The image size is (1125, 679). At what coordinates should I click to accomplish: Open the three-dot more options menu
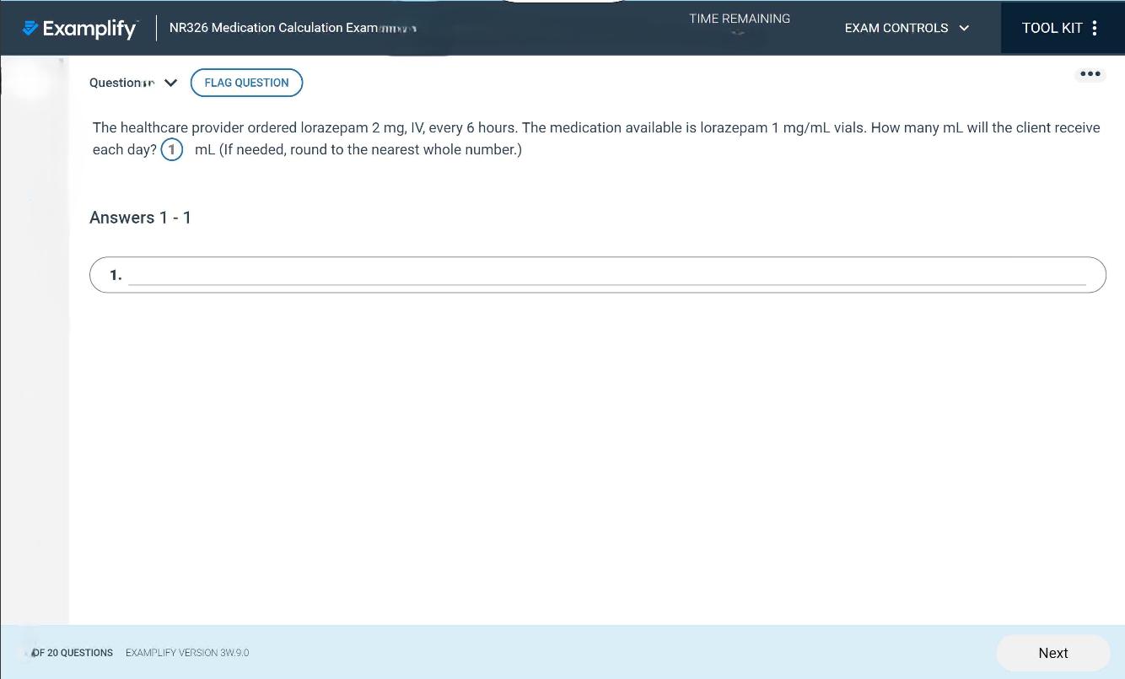1090,74
